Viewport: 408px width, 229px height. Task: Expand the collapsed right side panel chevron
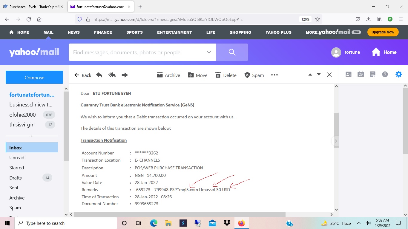click(336, 141)
